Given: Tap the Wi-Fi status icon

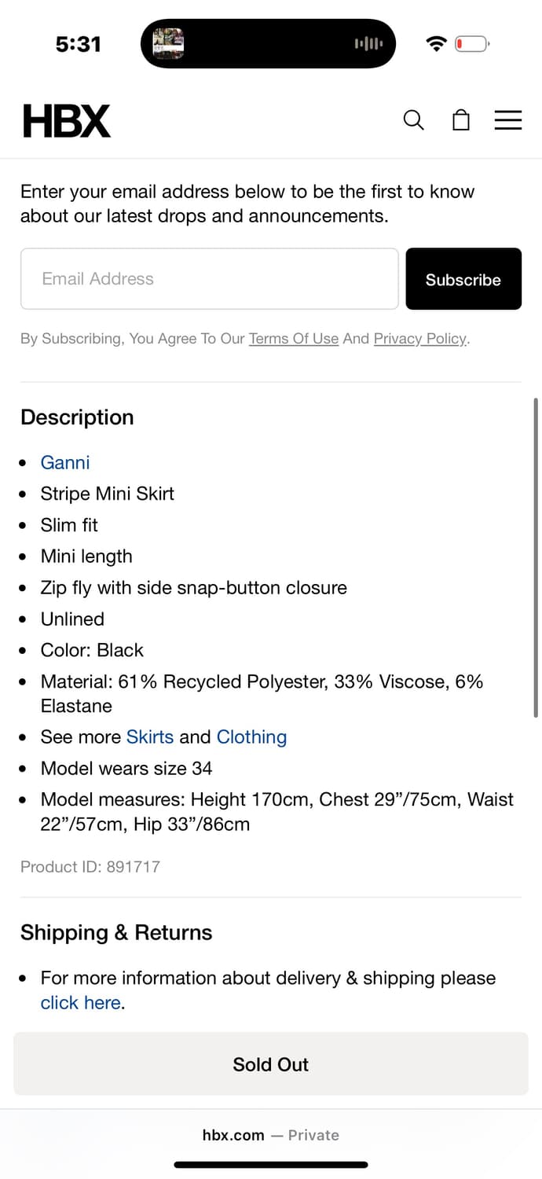Looking at the screenshot, I should click(x=436, y=44).
